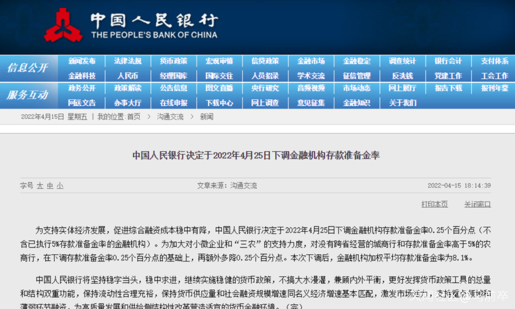Go to 货币政策 section
515x309 pixels.
point(174,61)
